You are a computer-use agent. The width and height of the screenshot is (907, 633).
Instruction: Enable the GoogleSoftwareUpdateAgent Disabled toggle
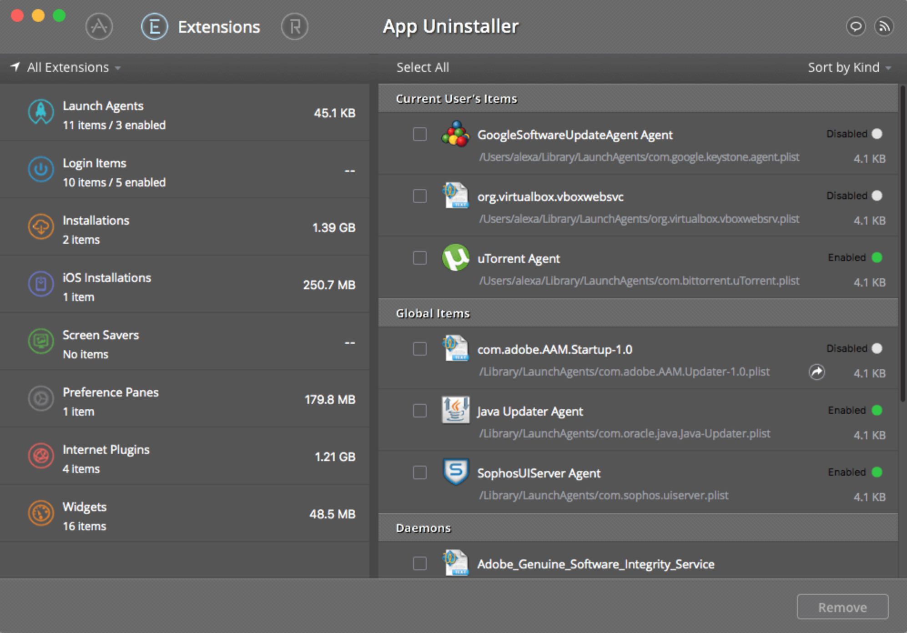point(877,134)
